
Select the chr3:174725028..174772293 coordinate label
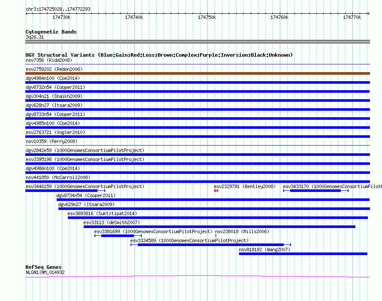click(58, 9)
